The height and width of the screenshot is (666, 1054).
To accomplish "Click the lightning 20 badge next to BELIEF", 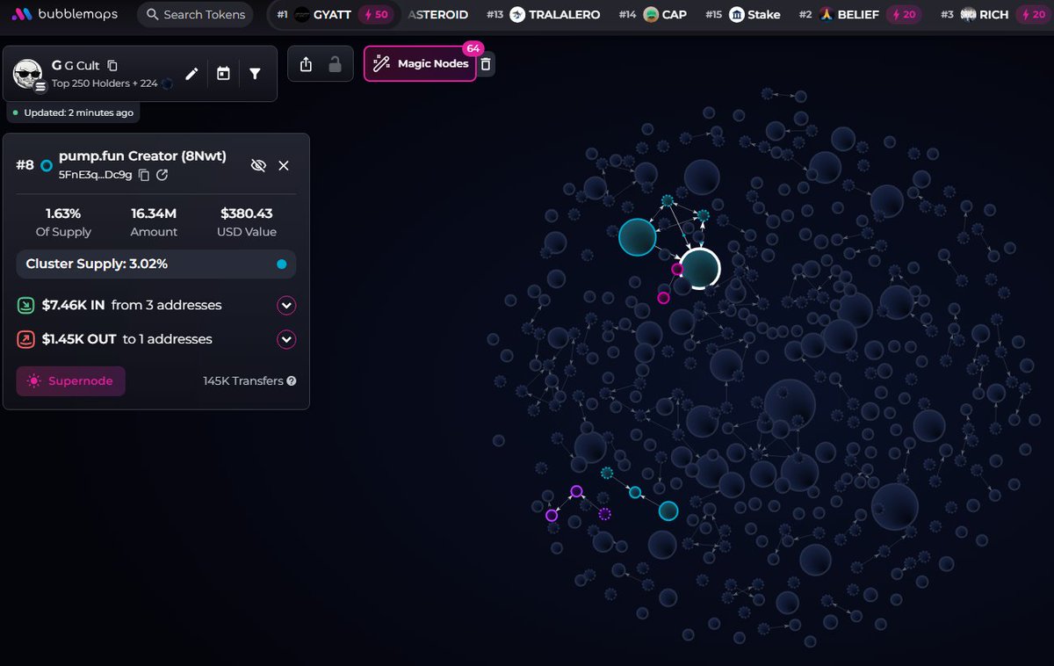I will pyautogui.click(x=903, y=14).
